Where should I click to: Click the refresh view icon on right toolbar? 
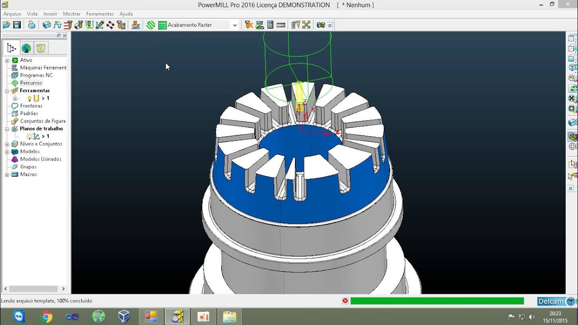[x=572, y=88]
